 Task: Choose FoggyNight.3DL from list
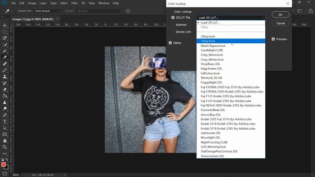(231, 82)
